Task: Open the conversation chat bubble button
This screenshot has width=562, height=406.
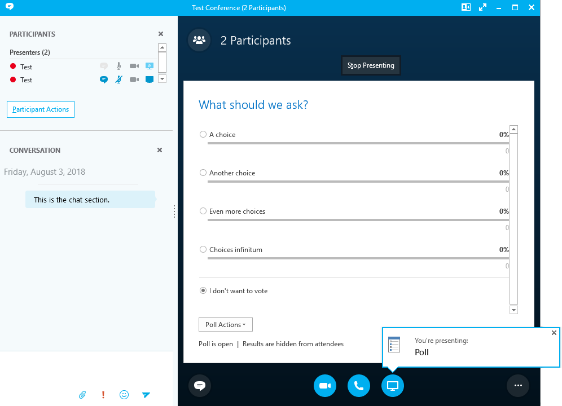Action: (199, 386)
